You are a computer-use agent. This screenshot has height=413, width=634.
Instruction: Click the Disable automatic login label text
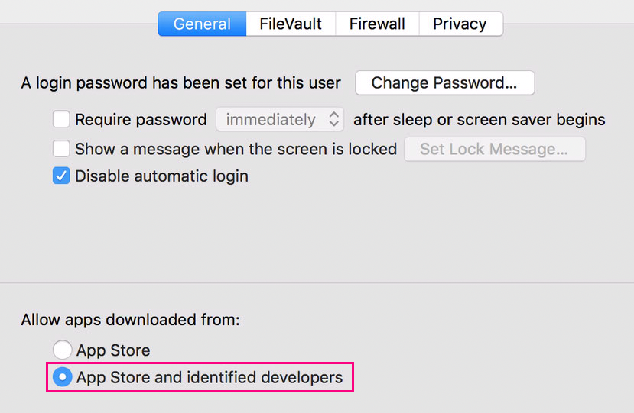(161, 176)
